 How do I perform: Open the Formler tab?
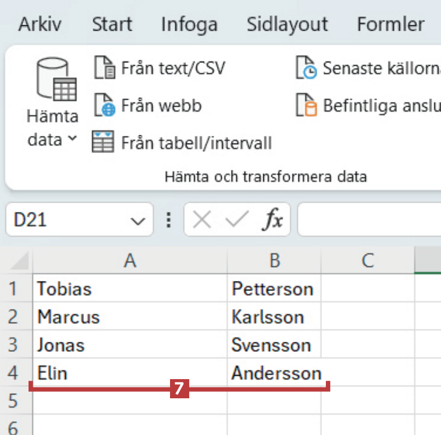pos(391,24)
